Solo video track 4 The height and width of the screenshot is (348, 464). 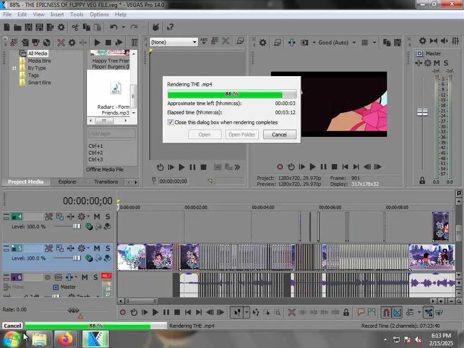tap(108, 217)
